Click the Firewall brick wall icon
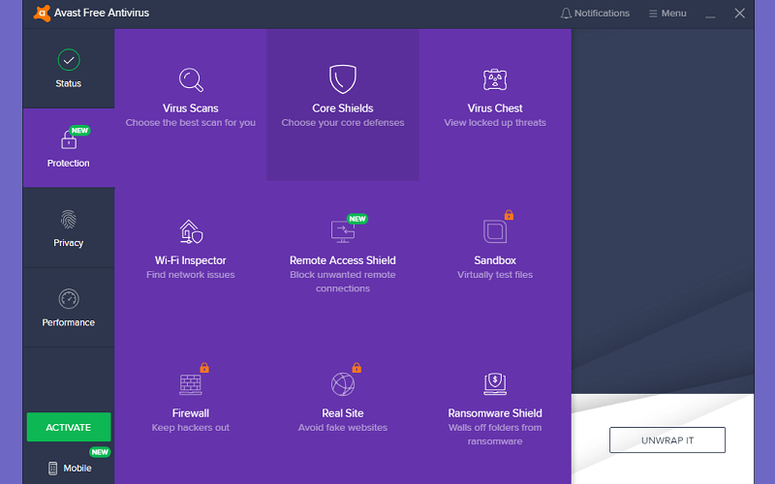 (x=191, y=384)
